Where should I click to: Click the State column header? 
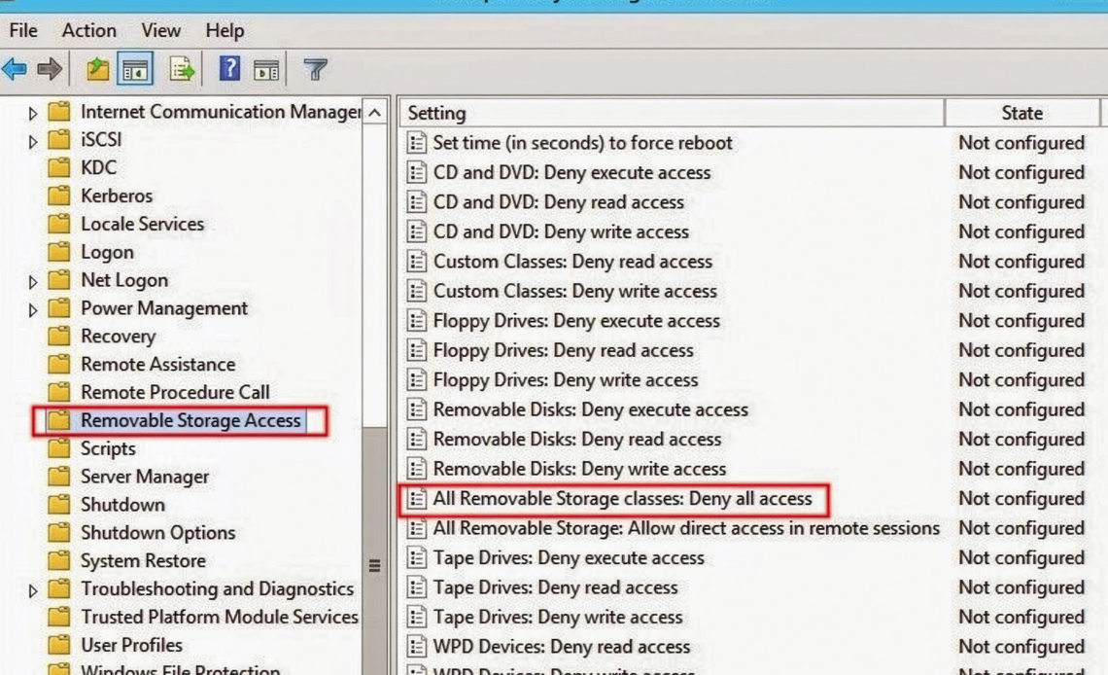[x=1021, y=113]
